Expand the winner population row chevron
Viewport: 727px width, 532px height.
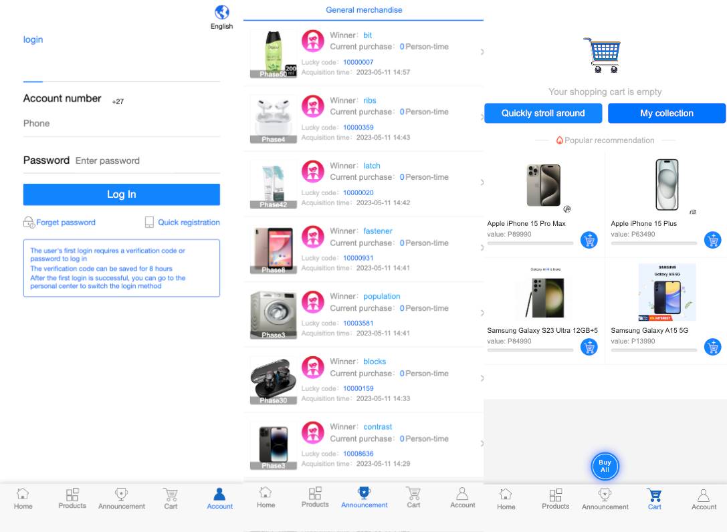point(482,313)
